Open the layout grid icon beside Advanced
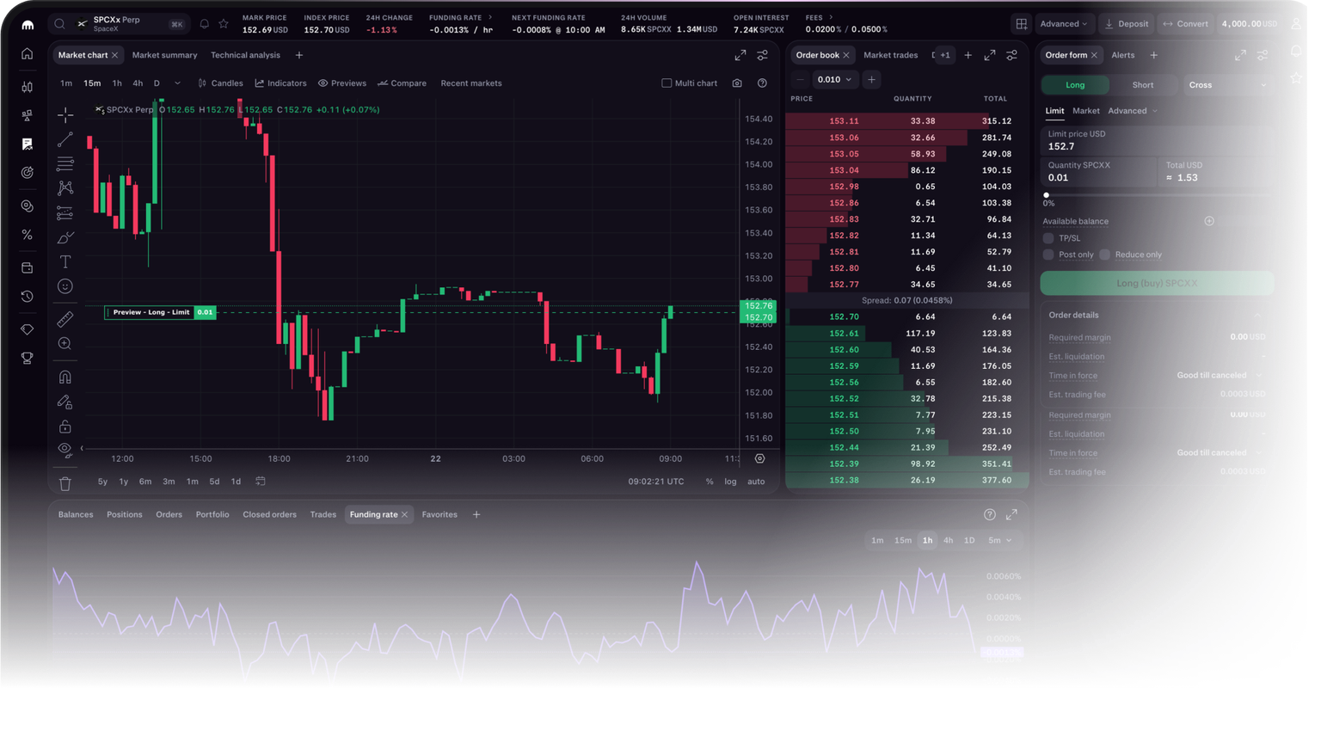Image resolution: width=1321 pixels, height=749 pixels. pyautogui.click(x=1021, y=24)
